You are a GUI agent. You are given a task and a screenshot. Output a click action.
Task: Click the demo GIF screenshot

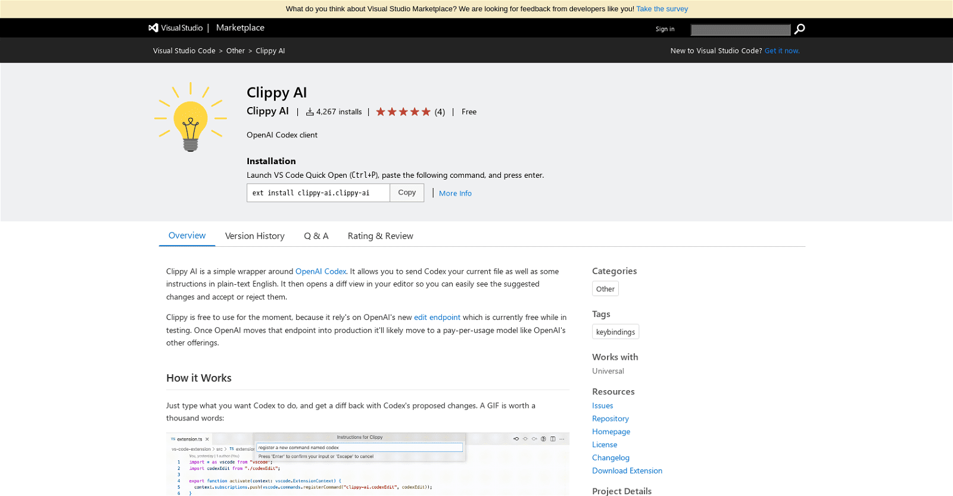pos(368,464)
